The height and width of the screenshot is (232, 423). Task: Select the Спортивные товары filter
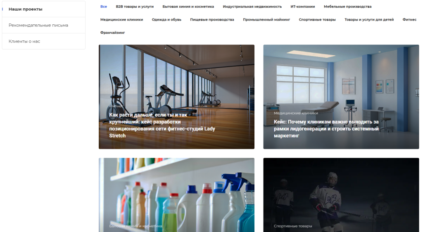pyautogui.click(x=317, y=20)
